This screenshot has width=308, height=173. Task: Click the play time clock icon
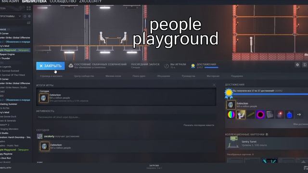[167, 66]
